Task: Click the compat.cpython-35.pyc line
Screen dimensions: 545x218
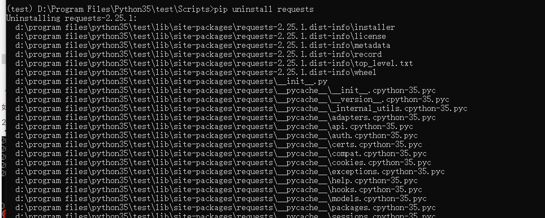Action: pos(221,154)
